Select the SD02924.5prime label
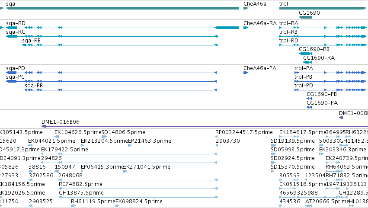The width and height of the screenshot is (368, 208). (x=293, y=158)
